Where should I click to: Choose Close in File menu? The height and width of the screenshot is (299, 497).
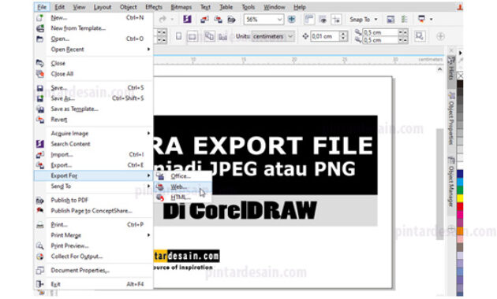coord(94,63)
